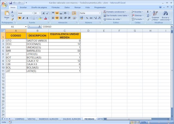Center text horizontally

click(57, 18)
